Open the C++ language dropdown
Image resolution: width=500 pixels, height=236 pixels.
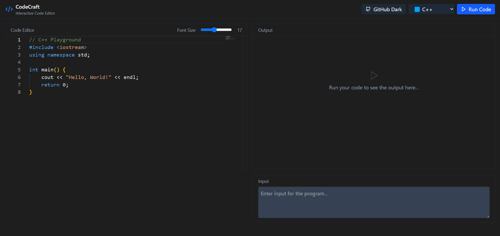[431, 9]
